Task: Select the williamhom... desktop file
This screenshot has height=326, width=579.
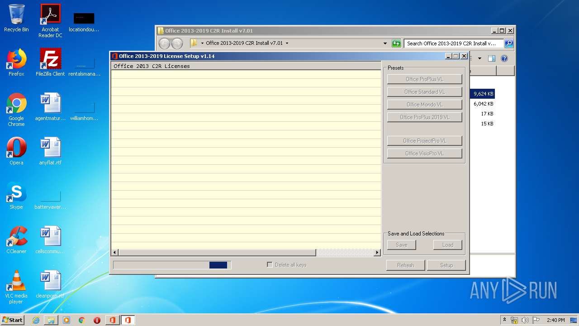Action: (84, 111)
